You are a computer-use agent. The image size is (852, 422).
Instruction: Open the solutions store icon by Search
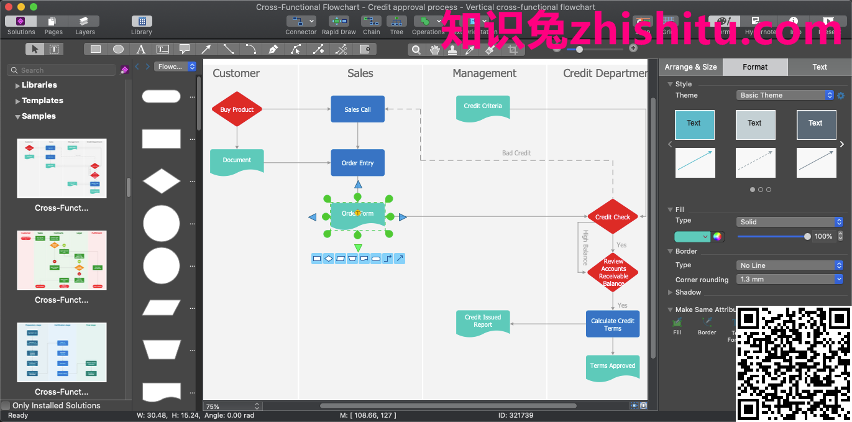pyautogui.click(x=124, y=70)
